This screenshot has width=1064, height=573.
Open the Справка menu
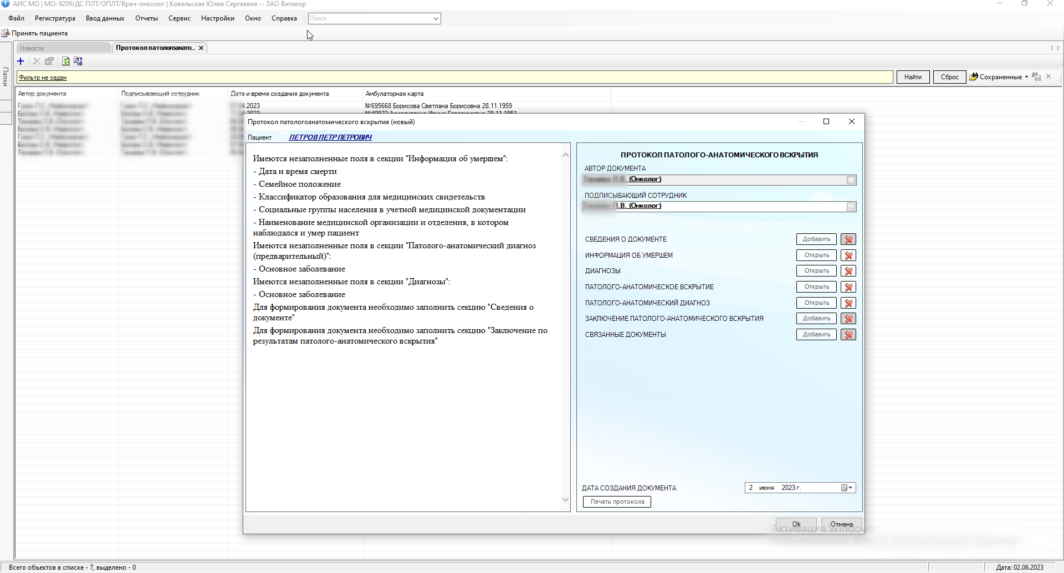284,18
